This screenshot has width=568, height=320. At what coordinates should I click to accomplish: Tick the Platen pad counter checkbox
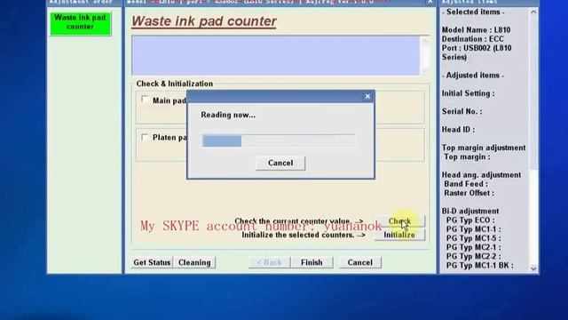click(x=145, y=137)
